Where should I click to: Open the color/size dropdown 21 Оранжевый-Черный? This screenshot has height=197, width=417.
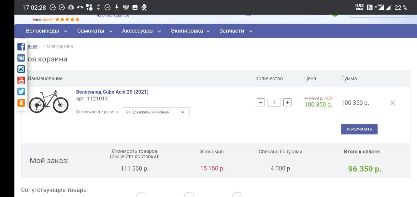click(x=156, y=112)
